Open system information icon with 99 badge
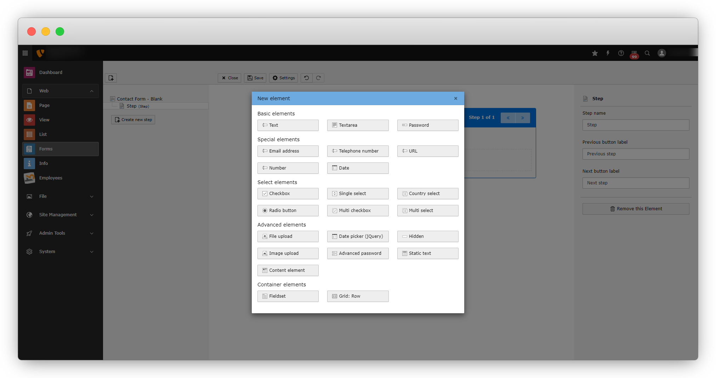716x378 pixels. pos(634,54)
